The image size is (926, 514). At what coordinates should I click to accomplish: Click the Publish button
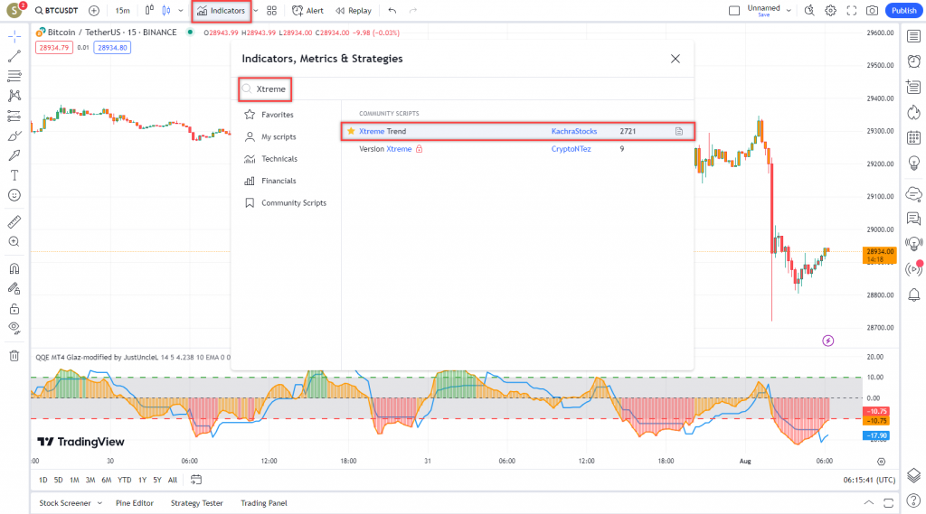[902, 11]
